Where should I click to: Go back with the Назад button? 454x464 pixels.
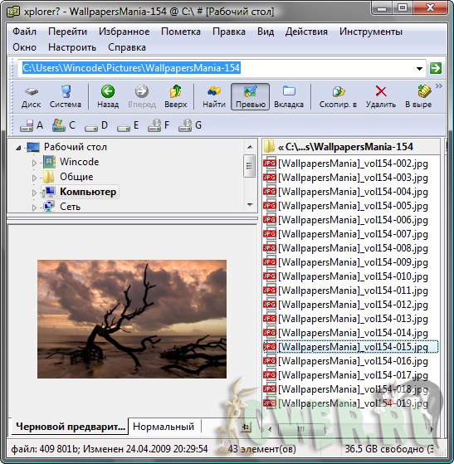pyautogui.click(x=108, y=97)
